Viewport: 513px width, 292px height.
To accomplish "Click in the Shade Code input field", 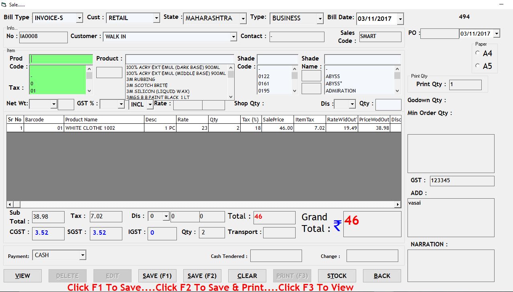I will click(x=278, y=59).
